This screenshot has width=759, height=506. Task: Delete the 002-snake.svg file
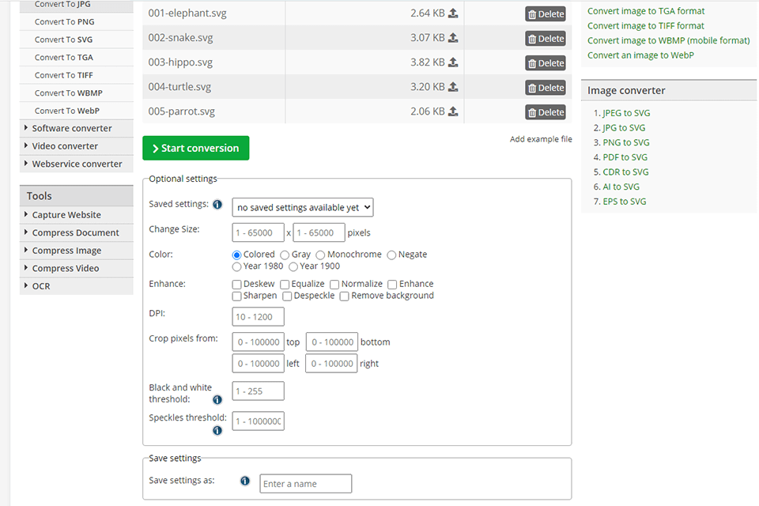point(546,39)
